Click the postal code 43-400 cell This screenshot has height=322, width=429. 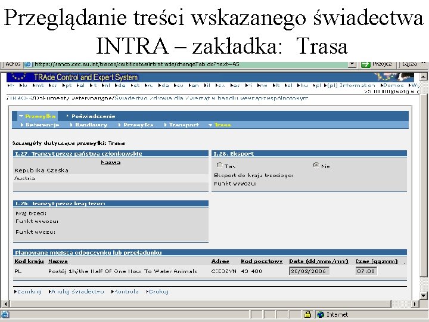tap(251, 271)
